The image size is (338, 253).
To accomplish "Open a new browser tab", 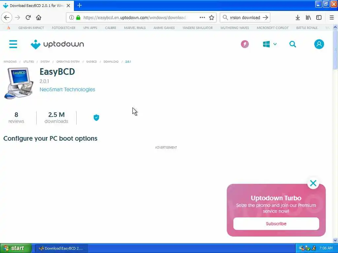I will pos(80,5).
